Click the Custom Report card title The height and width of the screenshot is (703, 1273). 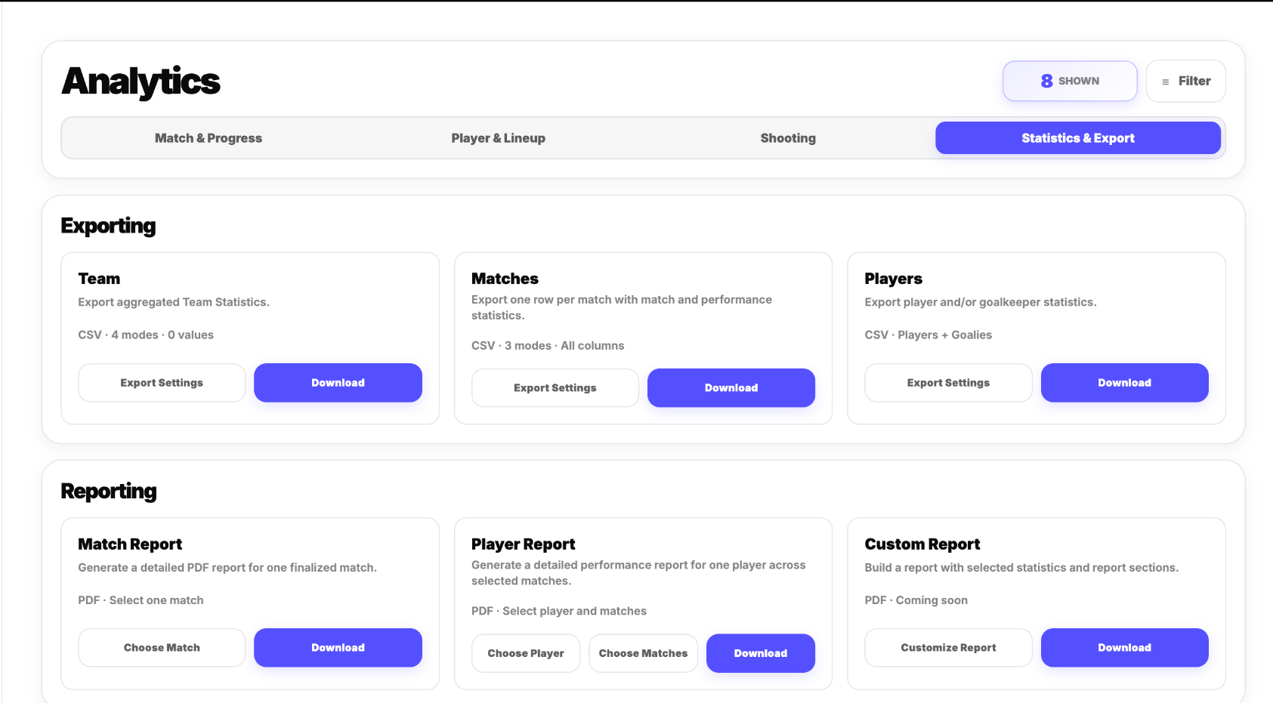[922, 544]
